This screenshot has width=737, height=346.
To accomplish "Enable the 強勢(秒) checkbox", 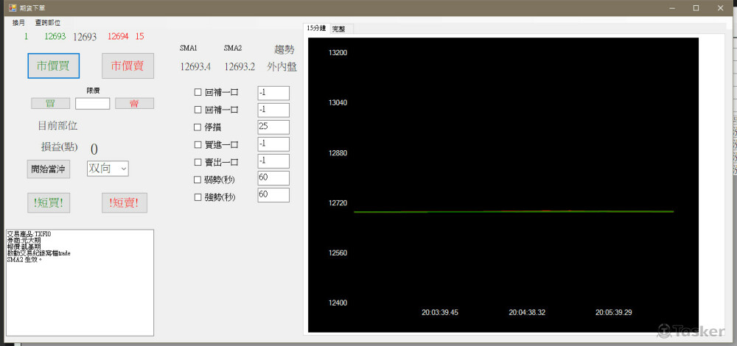I will 198,197.
